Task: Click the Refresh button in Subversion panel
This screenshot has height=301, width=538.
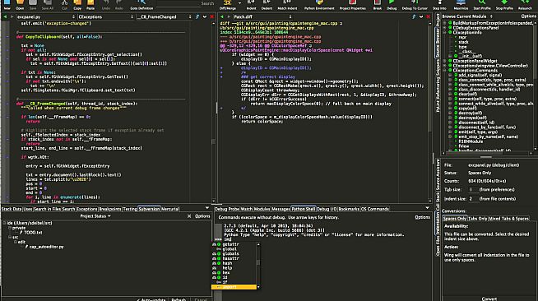Action: (x=179, y=299)
